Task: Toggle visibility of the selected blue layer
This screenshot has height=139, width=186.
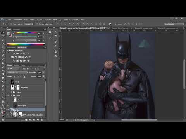Action: [8, 110]
